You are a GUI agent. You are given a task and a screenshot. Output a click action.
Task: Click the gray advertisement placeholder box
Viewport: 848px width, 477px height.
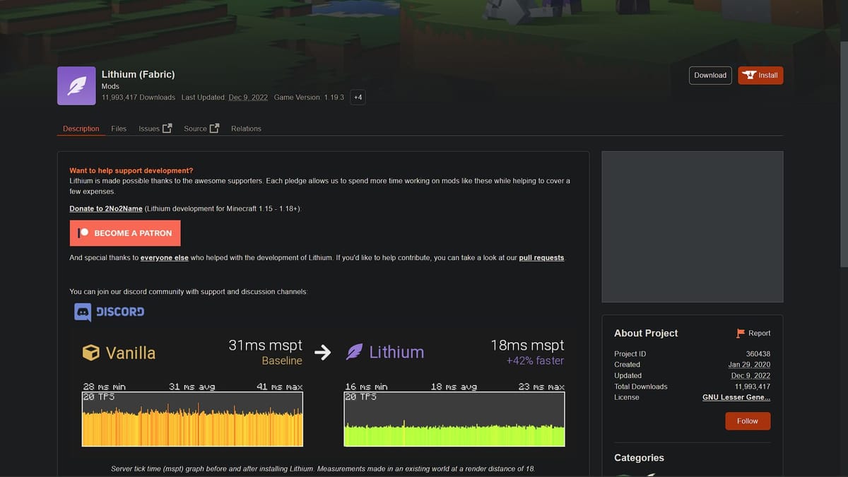point(693,227)
